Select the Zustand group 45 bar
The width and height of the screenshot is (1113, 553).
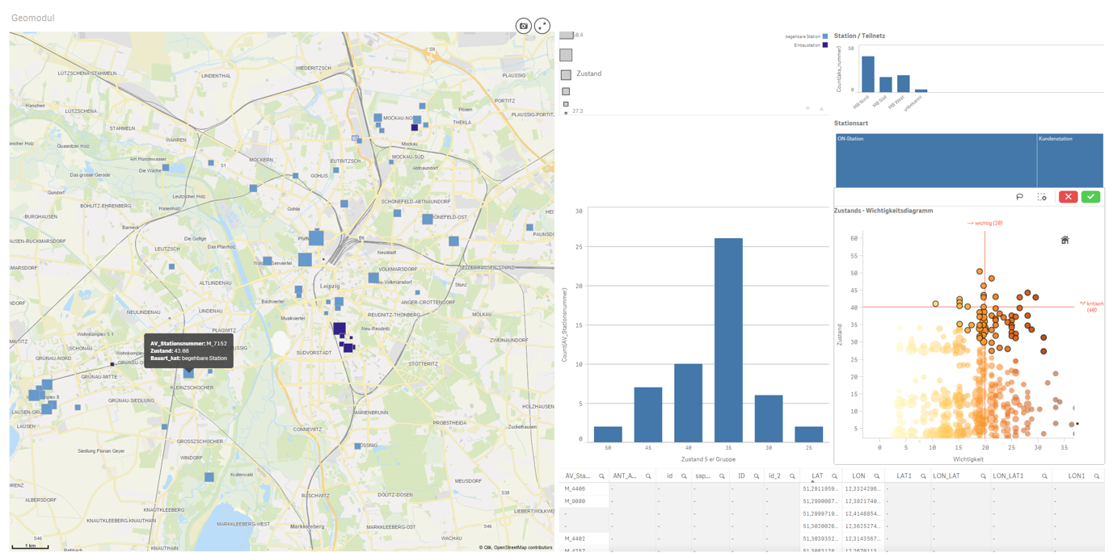[x=648, y=414]
